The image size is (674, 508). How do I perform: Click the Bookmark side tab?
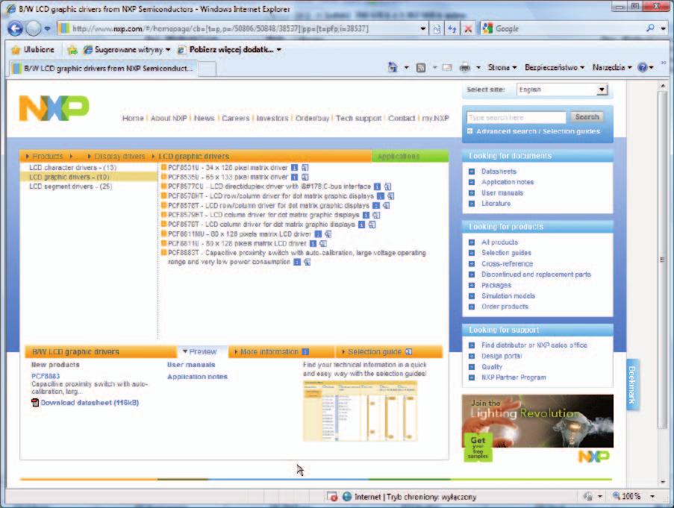click(632, 384)
